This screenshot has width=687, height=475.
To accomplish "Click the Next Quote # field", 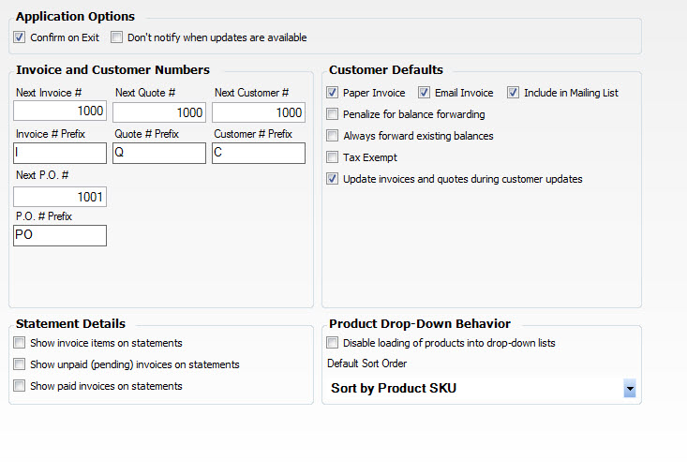I will (x=159, y=112).
